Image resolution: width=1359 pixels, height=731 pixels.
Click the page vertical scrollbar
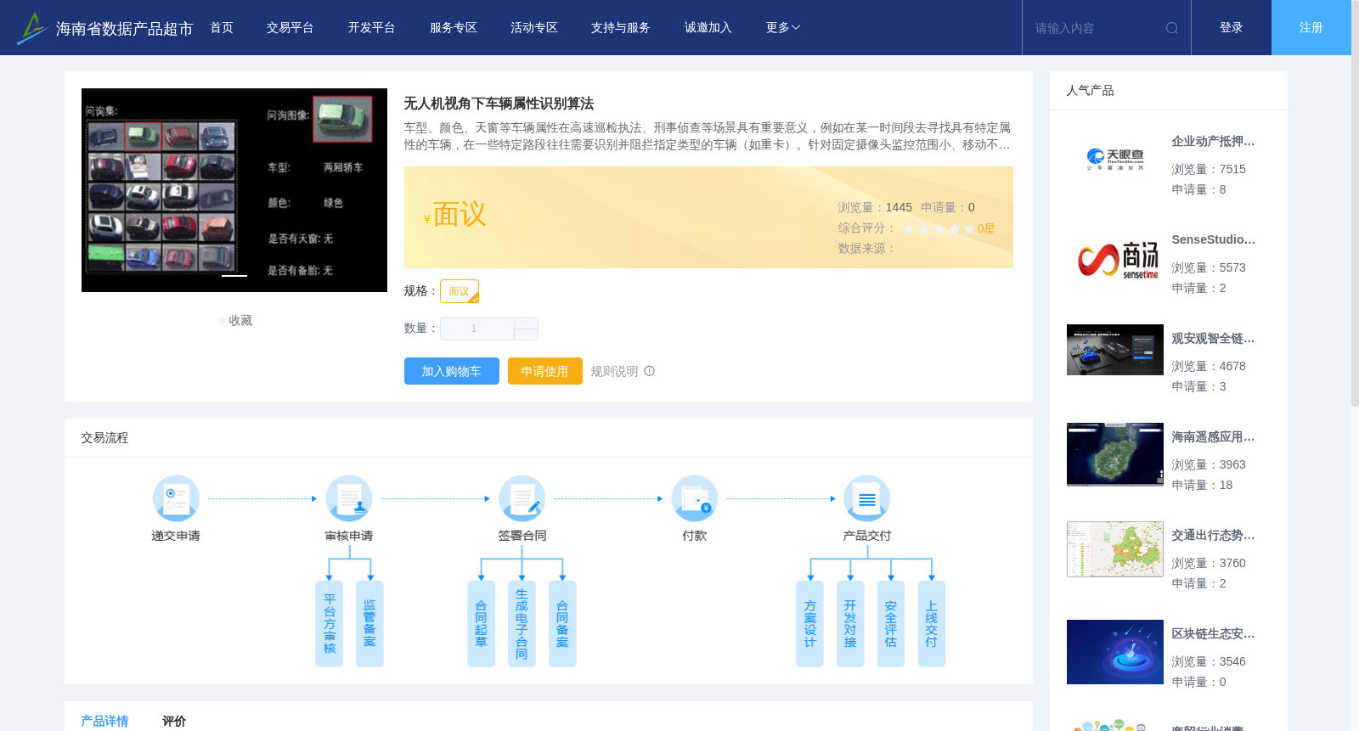click(x=1355, y=204)
